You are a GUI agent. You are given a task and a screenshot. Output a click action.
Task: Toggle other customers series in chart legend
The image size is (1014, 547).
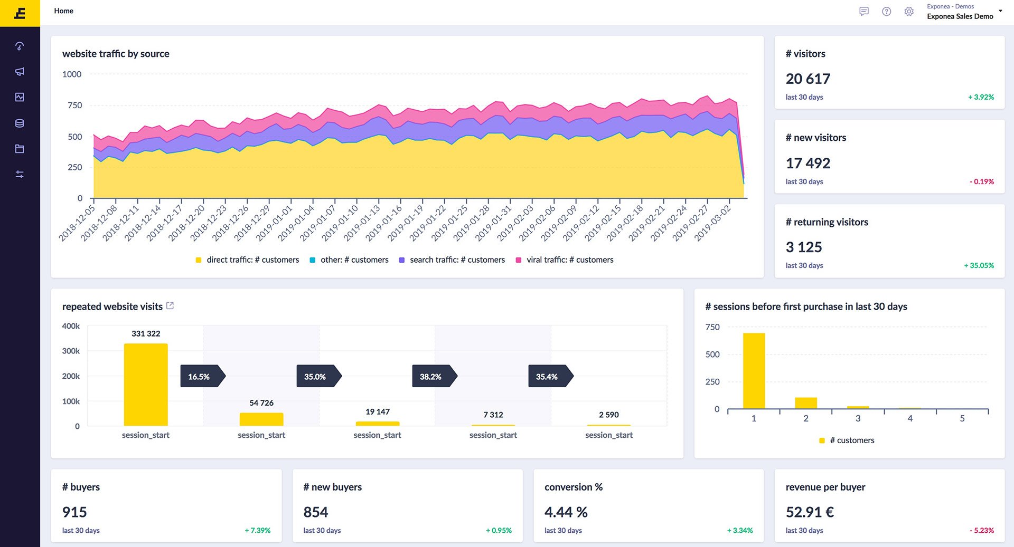[349, 260]
